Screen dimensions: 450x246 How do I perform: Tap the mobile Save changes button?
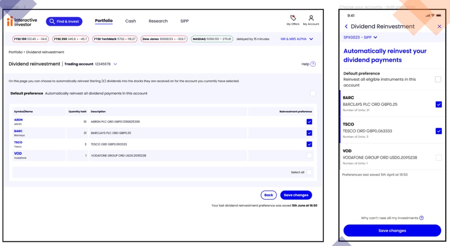tap(392, 231)
